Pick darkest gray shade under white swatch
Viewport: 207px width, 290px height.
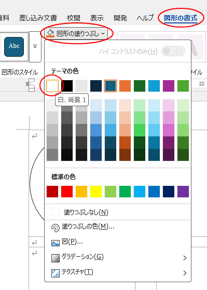click(x=52, y=155)
